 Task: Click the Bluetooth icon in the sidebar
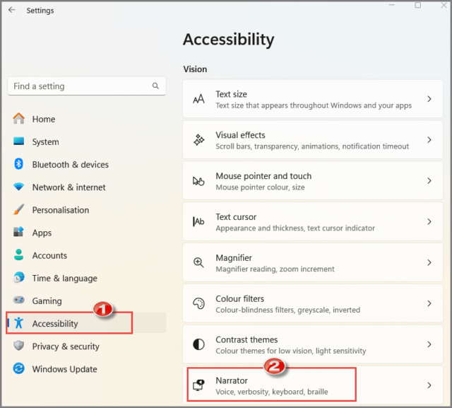tap(19, 164)
